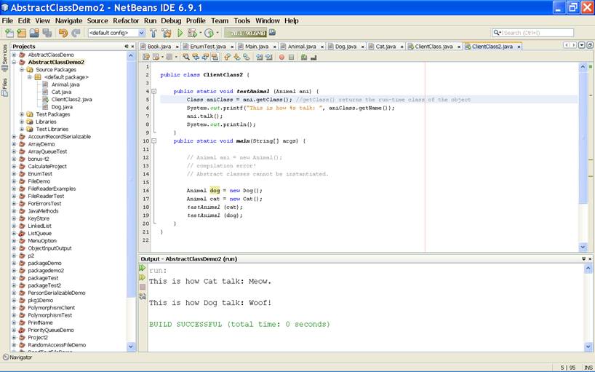
Task: Open the Services side tab
Action: (x=4, y=58)
